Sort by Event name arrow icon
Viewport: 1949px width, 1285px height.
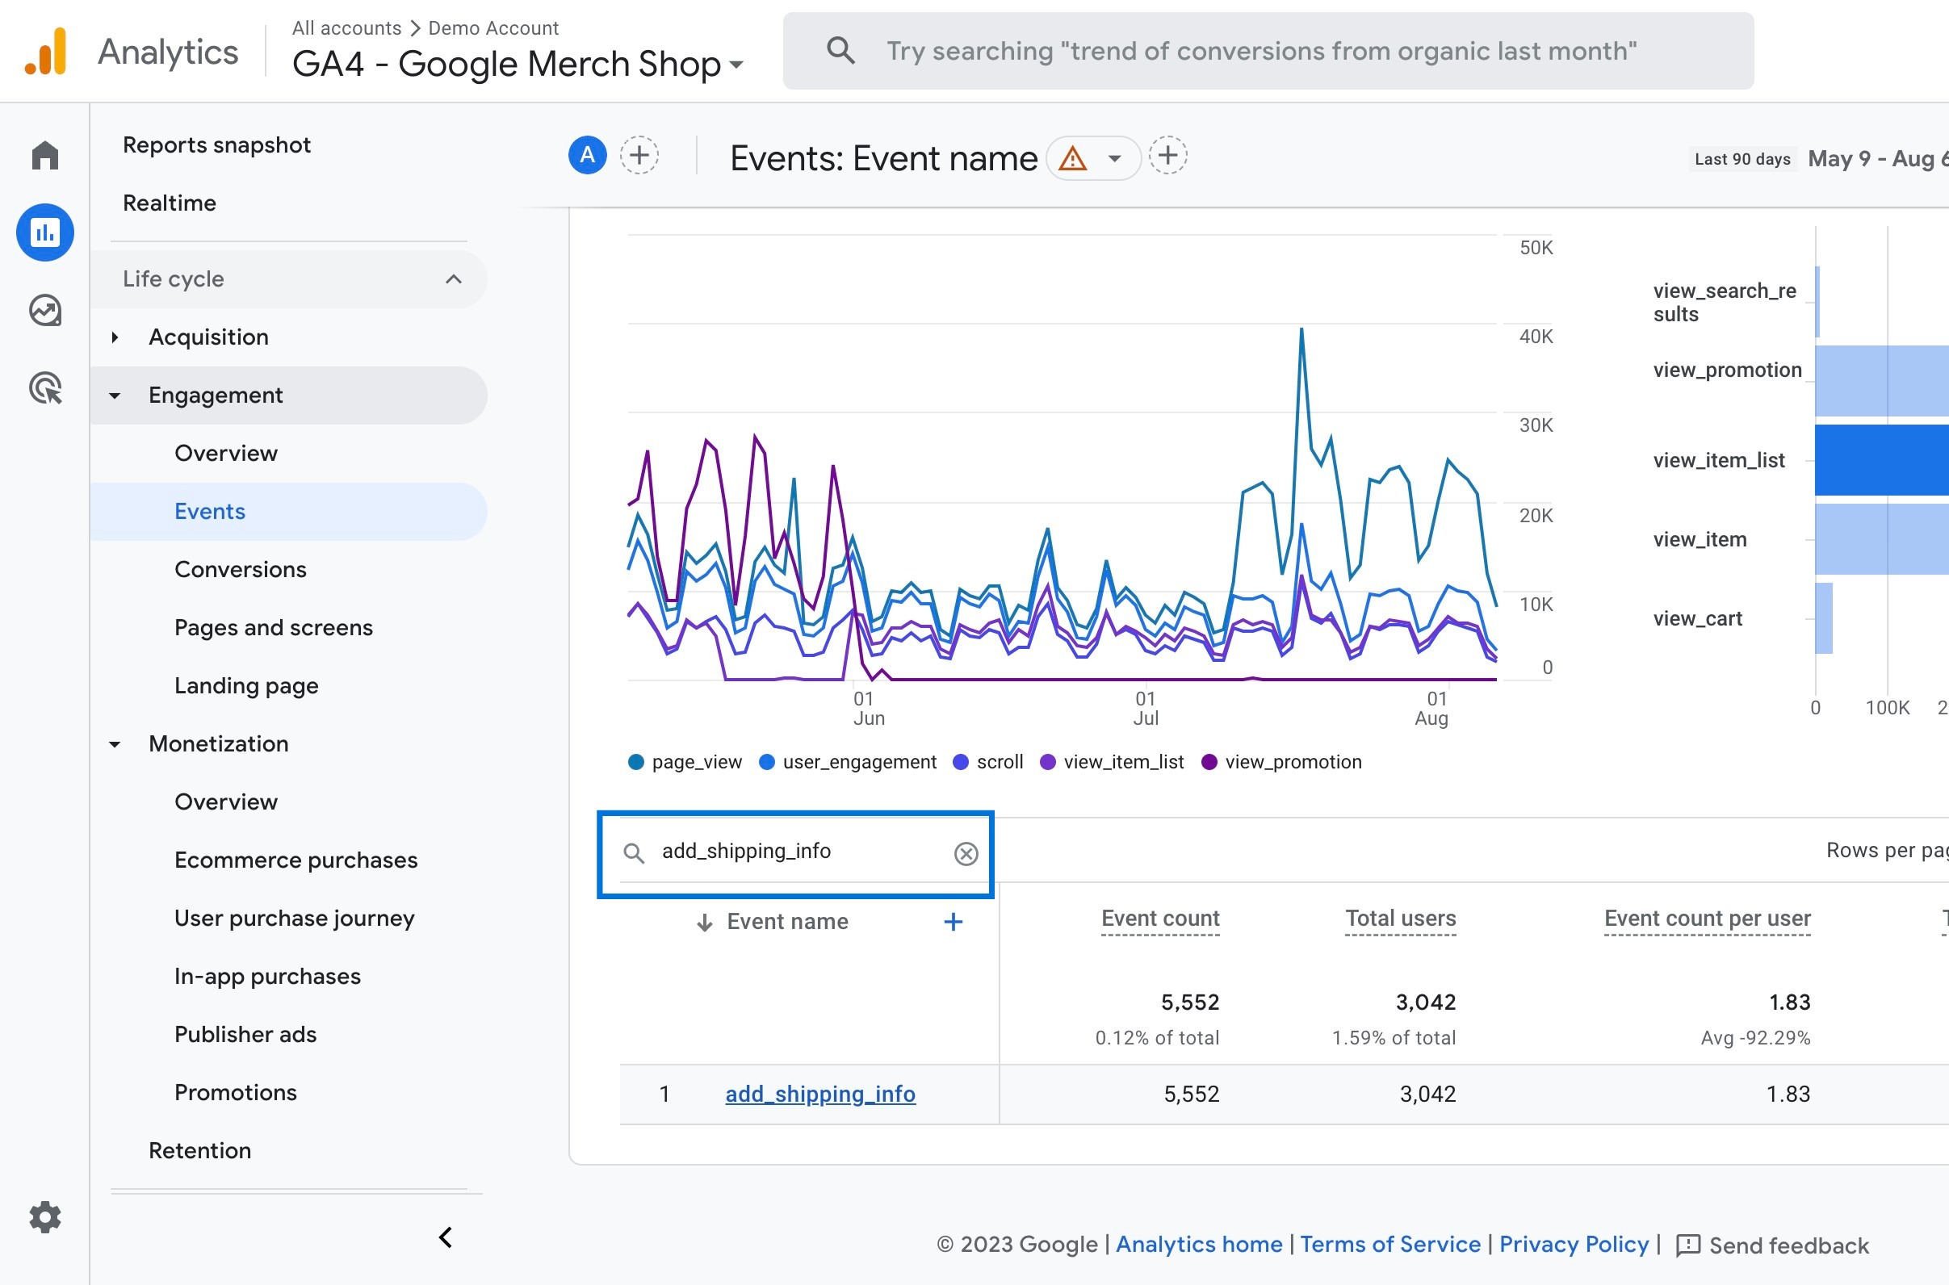pos(704,923)
